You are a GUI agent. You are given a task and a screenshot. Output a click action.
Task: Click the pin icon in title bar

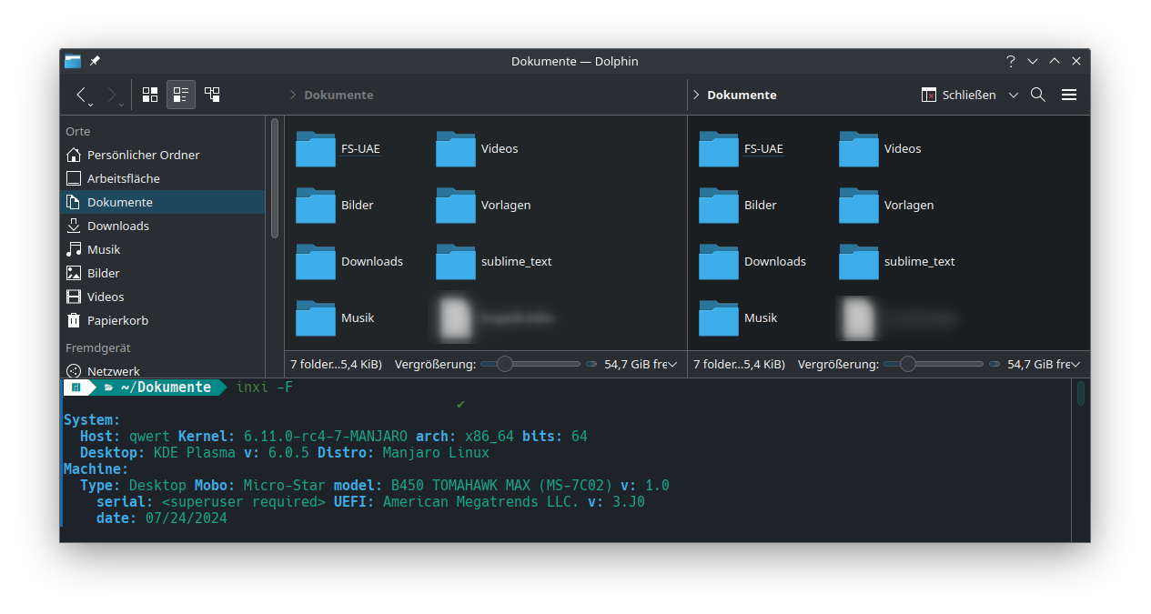95,61
